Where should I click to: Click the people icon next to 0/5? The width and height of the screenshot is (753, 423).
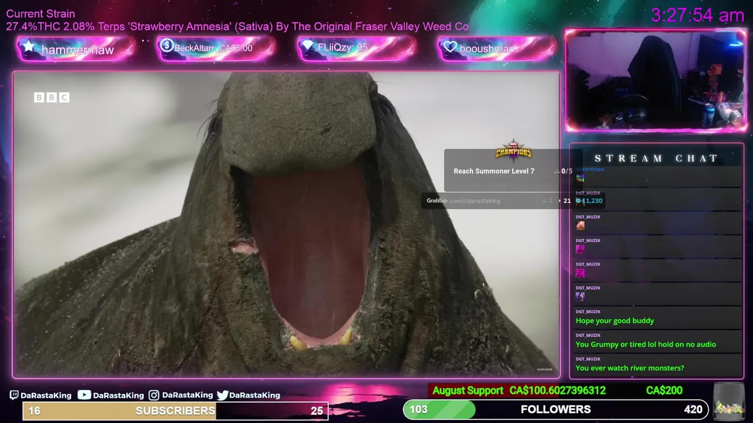click(x=557, y=171)
